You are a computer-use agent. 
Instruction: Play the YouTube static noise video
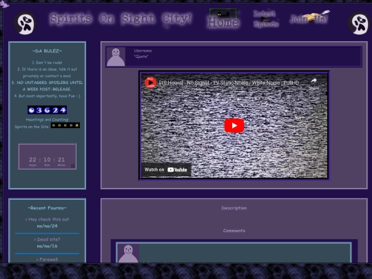234,125
